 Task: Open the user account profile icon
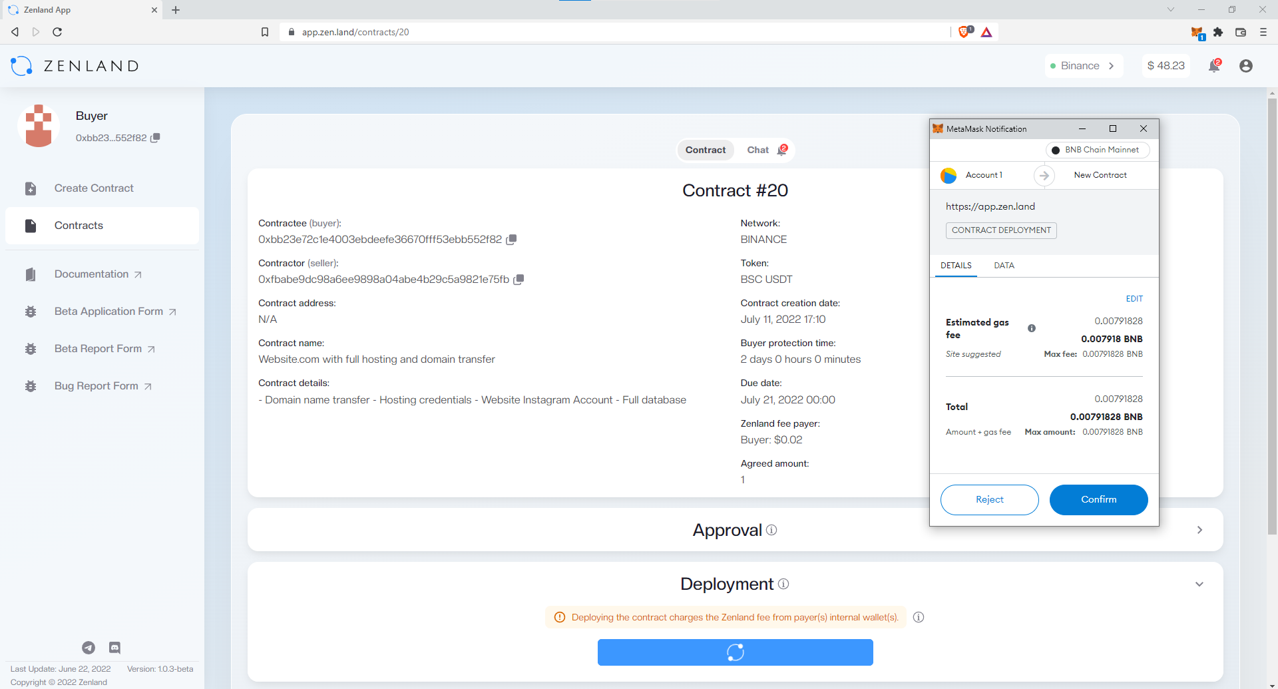pos(1246,66)
